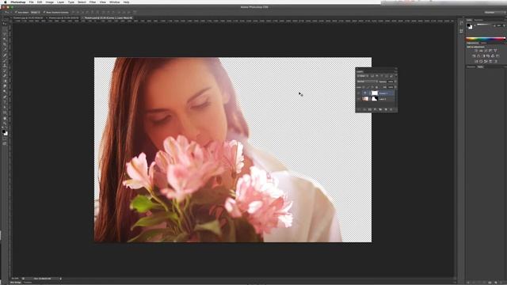Toggle Lock all in Layers panel
The height and width of the screenshot is (285, 507).
(376, 87)
